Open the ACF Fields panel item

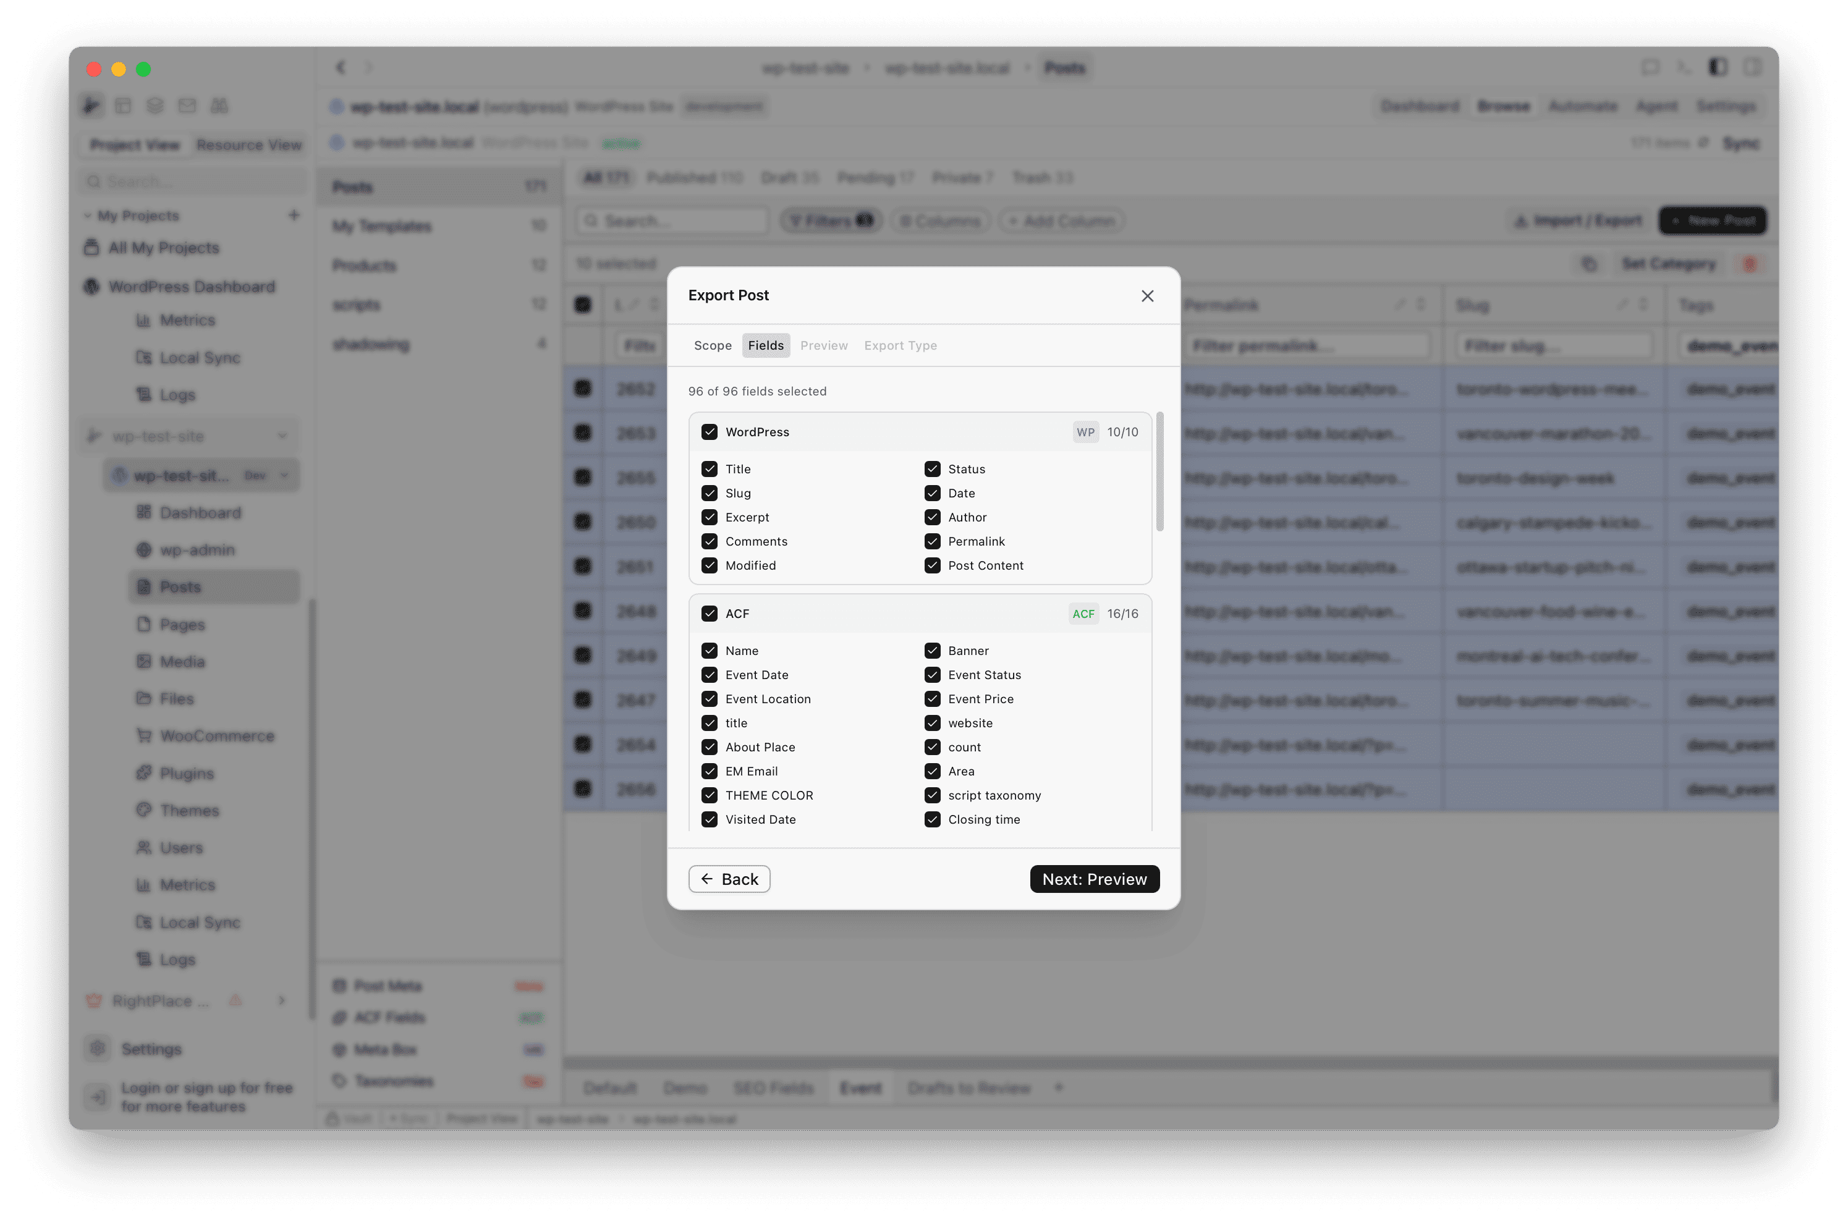[439, 1018]
